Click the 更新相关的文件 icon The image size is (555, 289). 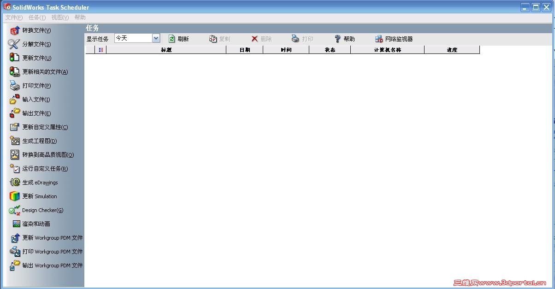point(15,72)
